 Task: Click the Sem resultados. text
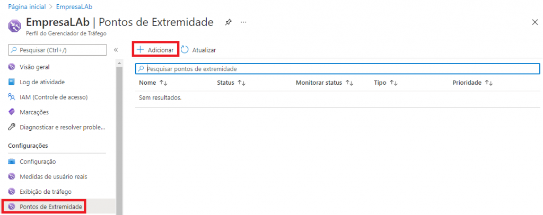[x=160, y=98]
